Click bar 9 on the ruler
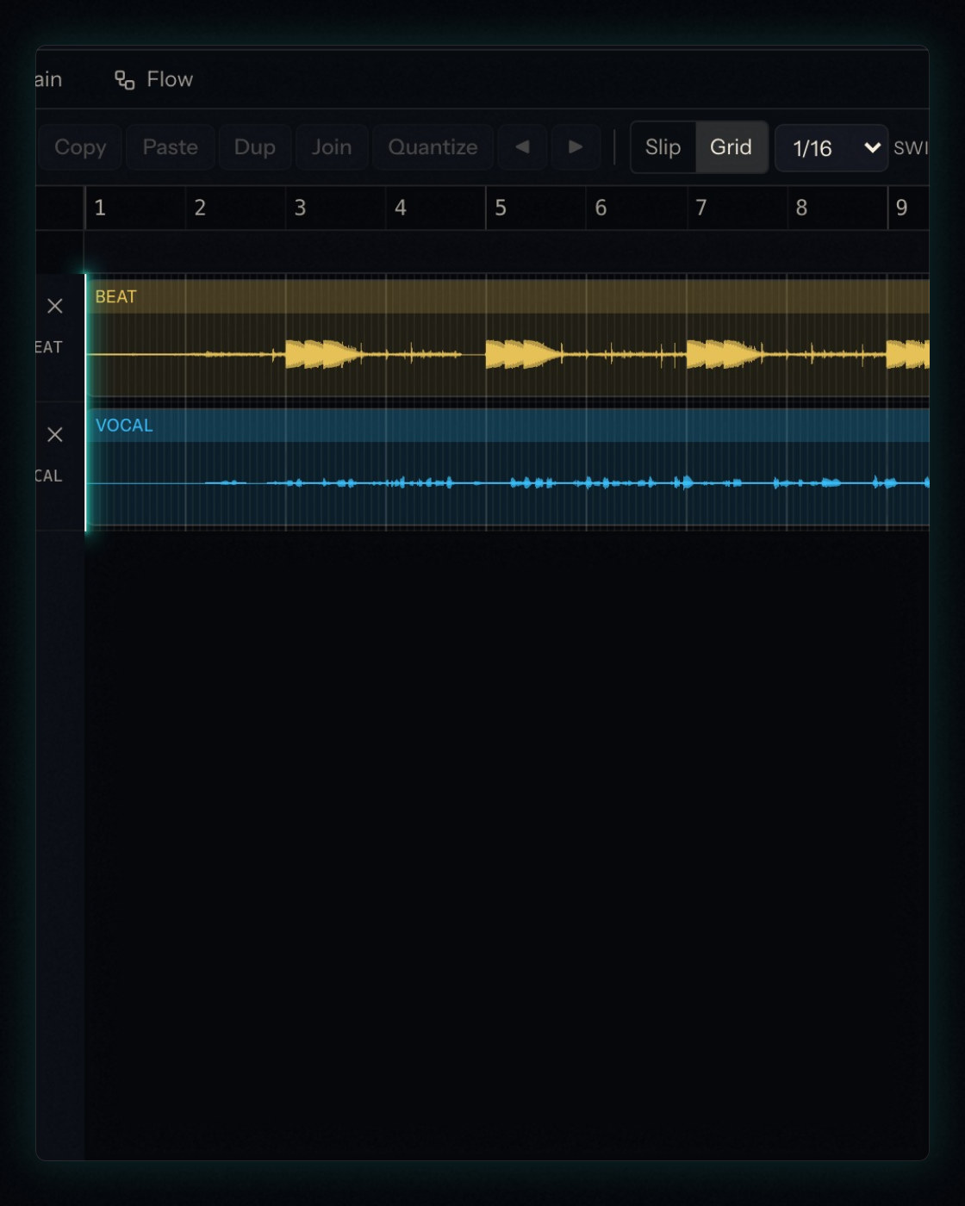 tap(901, 208)
